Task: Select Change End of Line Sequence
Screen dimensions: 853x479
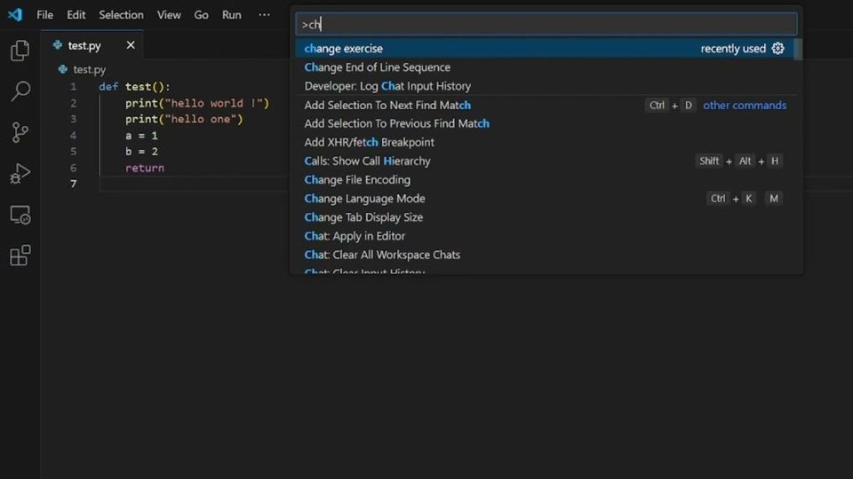Action: coord(545,67)
